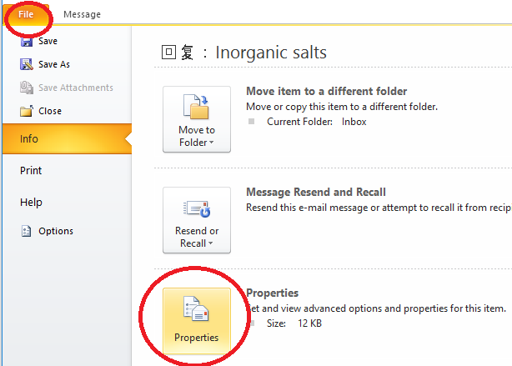This screenshot has height=366, width=512.
Task: Click the Close folder icon
Action: point(27,111)
